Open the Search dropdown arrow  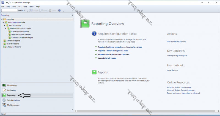pyautogui.click(x=24, y=10)
